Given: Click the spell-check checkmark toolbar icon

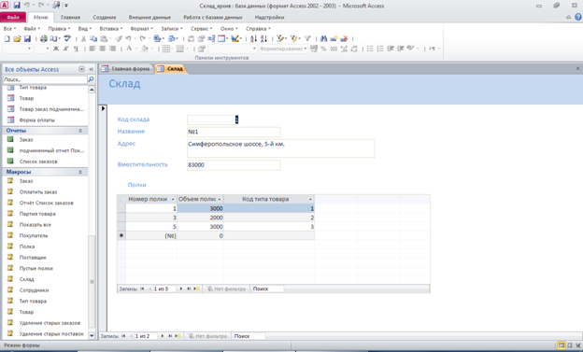Looking at the screenshot, I should pyautogui.click(x=67, y=38).
